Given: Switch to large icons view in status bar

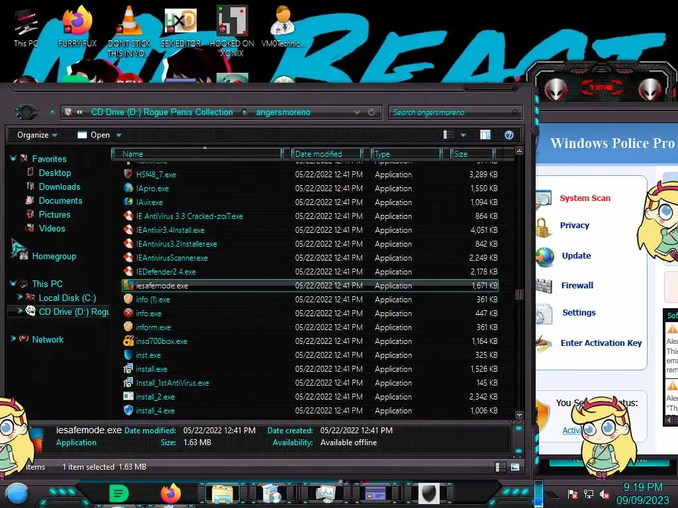Looking at the screenshot, I should point(515,467).
